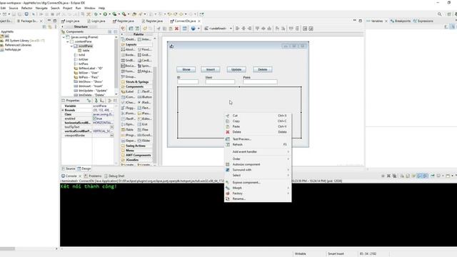The height and width of the screenshot is (257, 457).
Task: Open the Factory submenu
Action: tap(258, 193)
